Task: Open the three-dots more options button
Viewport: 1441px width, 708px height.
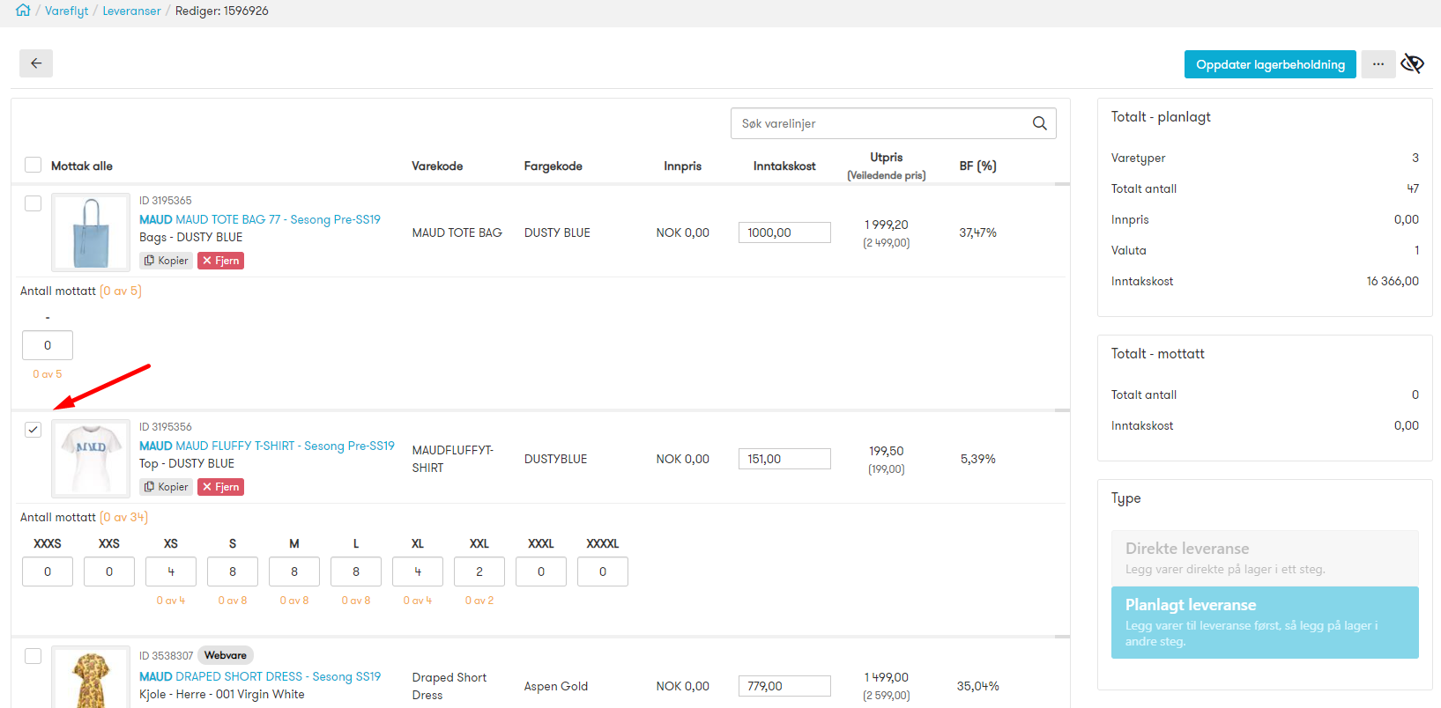Action: click(x=1378, y=64)
